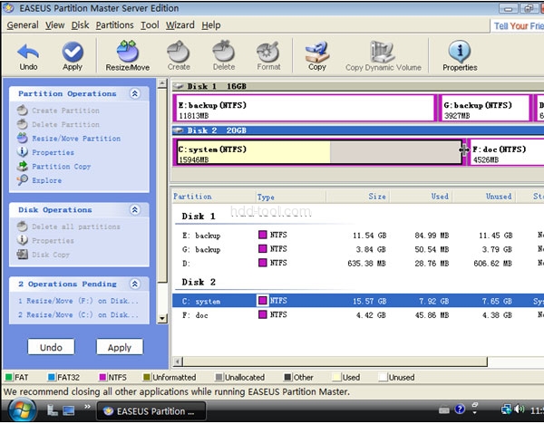Select E: backup row in partition list
544x424 pixels.
tap(358, 236)
